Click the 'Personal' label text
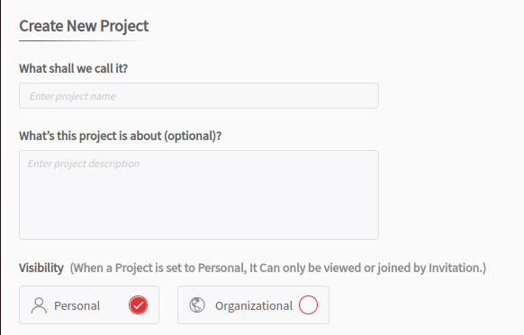The image size is (524, 335). pyautogui.click(x=77, y=305)
